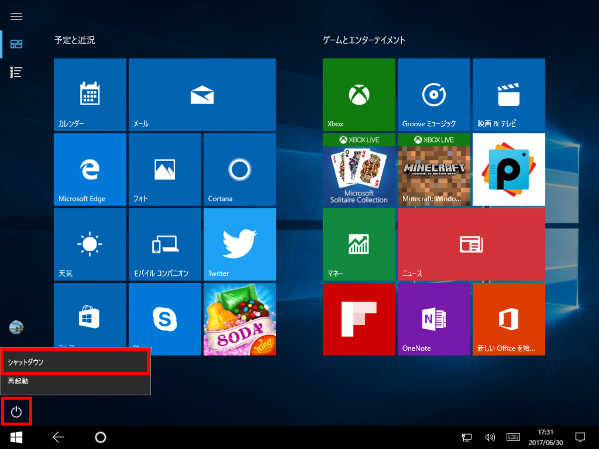Open the OneNote tile

(434, 319)
